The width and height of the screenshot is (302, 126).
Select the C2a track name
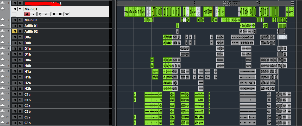(x=28, y=106)
